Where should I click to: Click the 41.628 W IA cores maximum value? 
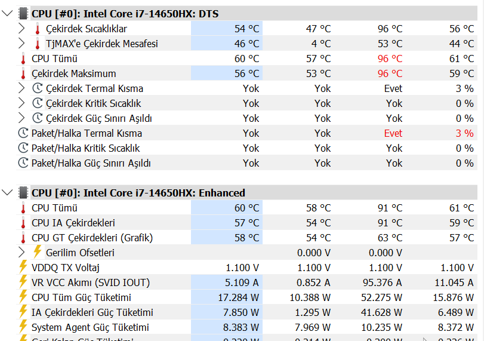click(x=381, y=312)
